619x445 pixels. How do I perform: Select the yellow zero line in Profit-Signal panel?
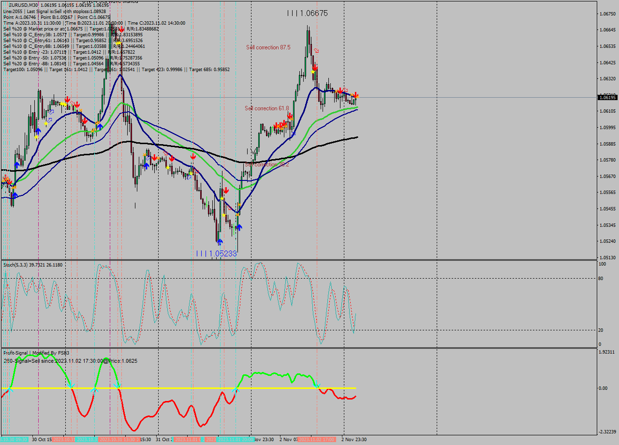point(179,388)
